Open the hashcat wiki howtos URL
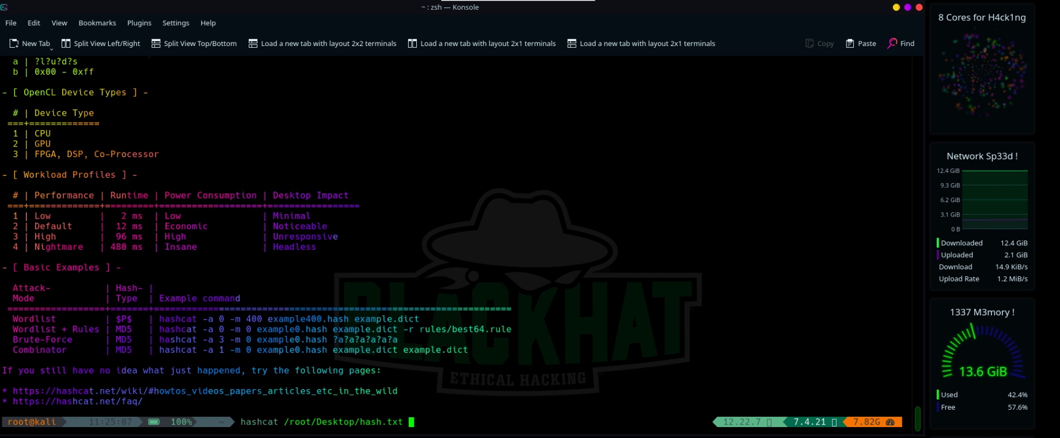1060x438 pixels. (205, 391)
